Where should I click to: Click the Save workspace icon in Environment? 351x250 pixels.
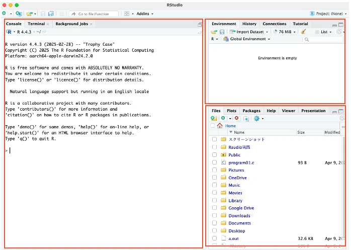coord(222,32)
